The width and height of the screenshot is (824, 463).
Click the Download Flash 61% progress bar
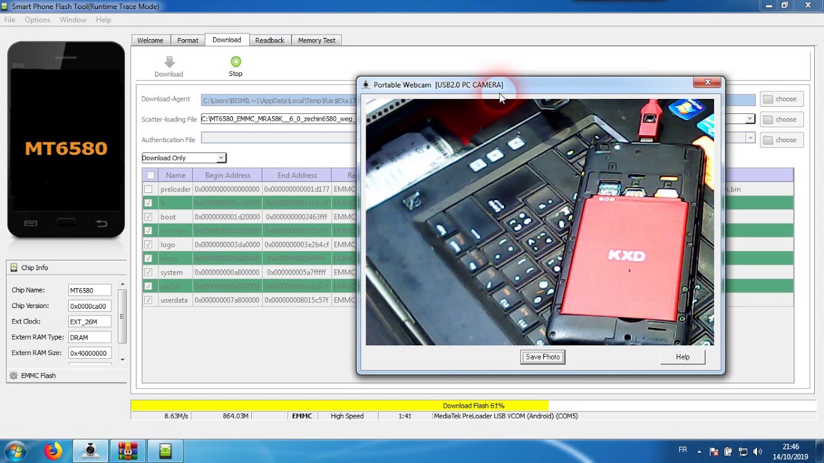474,406
